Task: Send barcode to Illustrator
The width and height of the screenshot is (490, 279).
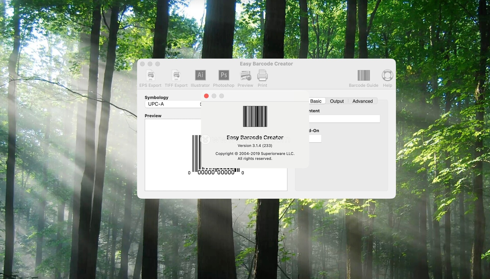Action: [x=200, y=75]
